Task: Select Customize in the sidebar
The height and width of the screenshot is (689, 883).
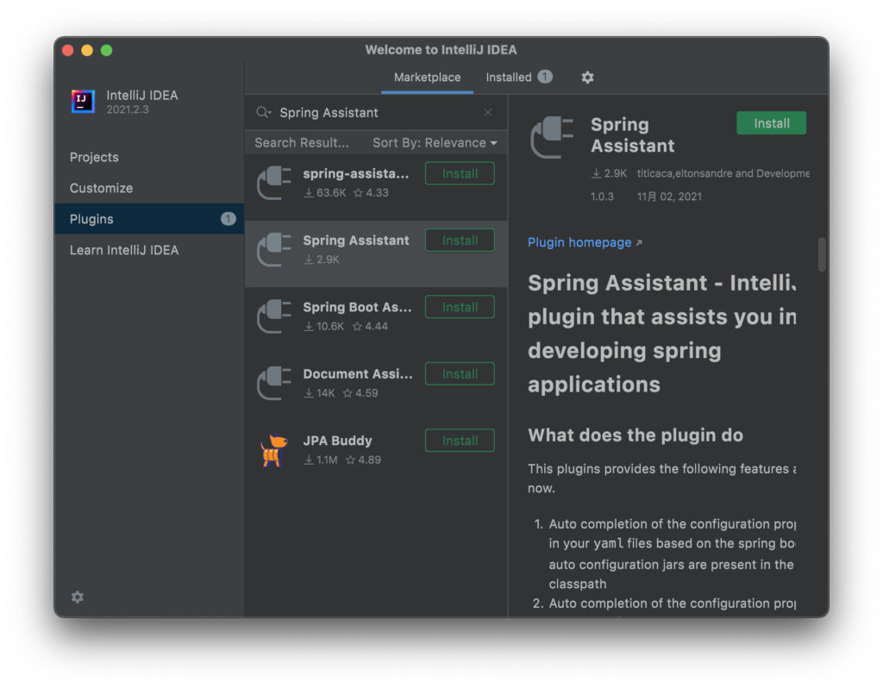Action: tap(101, 188)
